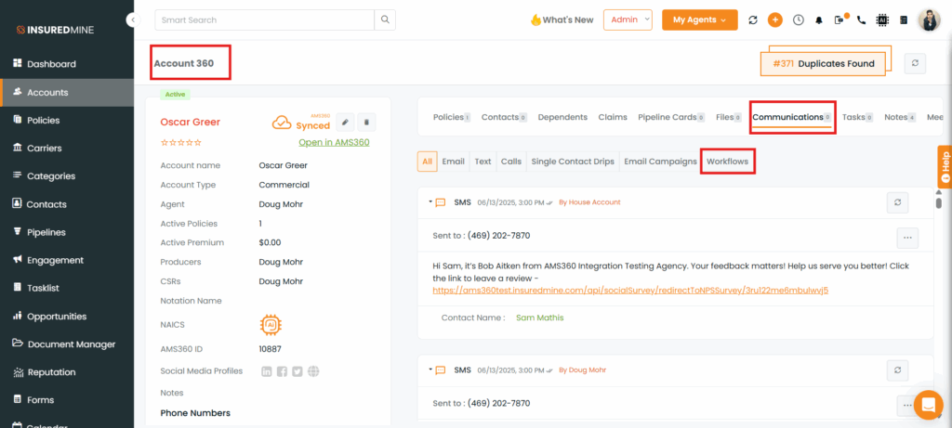Viewport: 952px width, 428px height.
Task: Open the #371 Duplicates Found card
Action: [x=824, y=64]
